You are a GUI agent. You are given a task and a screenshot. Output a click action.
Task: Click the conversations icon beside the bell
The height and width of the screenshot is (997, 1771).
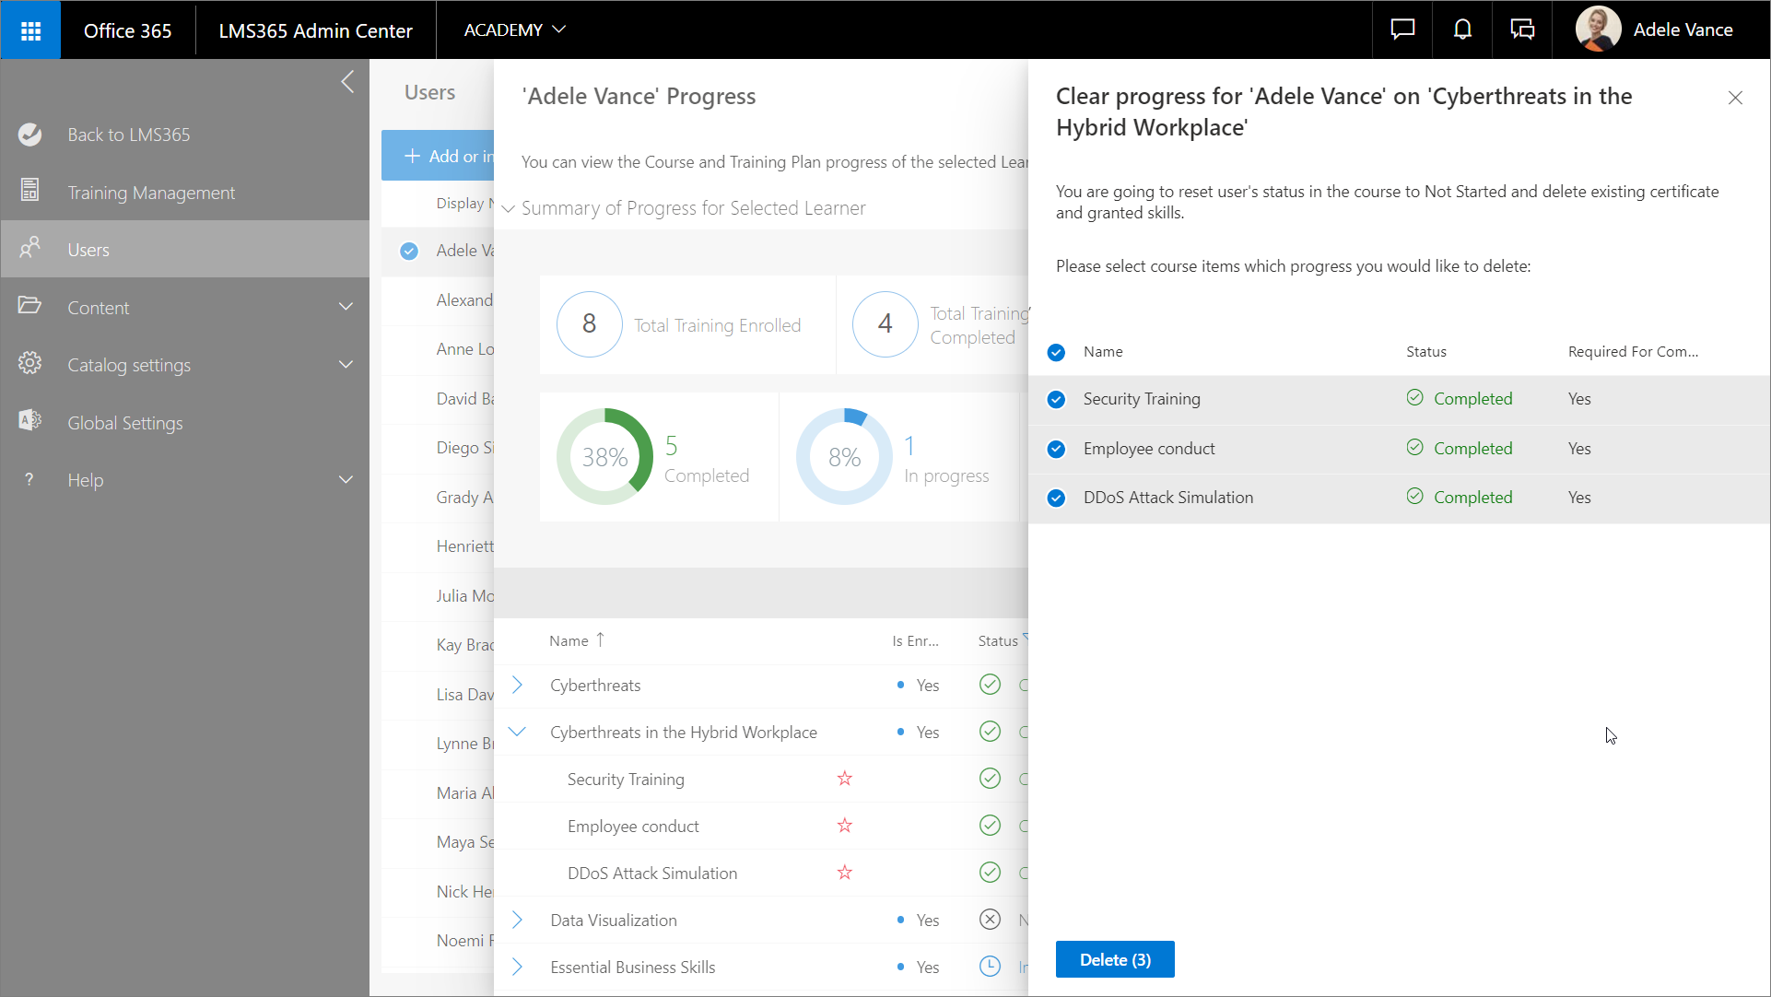point(1522,29)
